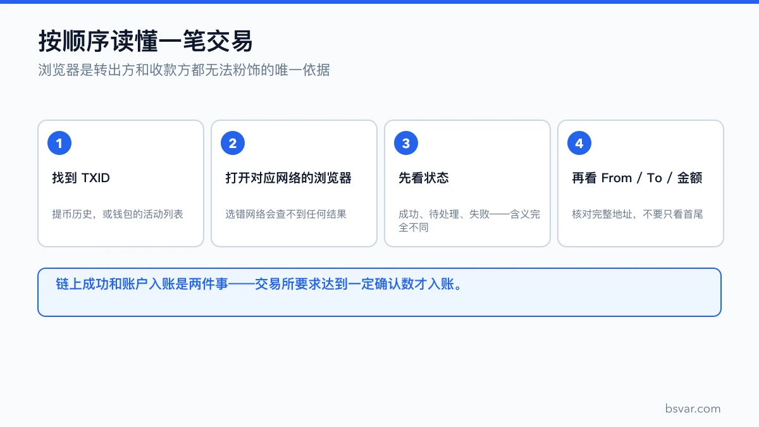759x427 pixels.
Task: Click the description 提币历史，或钱包的活动列表
Action: point(118,214)
